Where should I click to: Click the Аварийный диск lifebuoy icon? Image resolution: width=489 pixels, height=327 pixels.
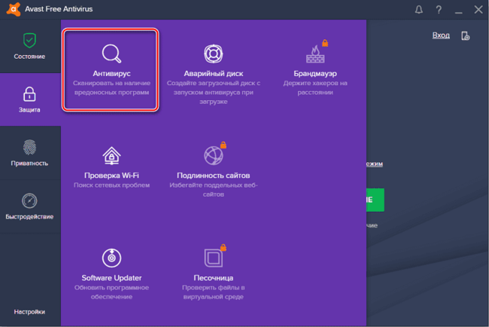(214, 53)
